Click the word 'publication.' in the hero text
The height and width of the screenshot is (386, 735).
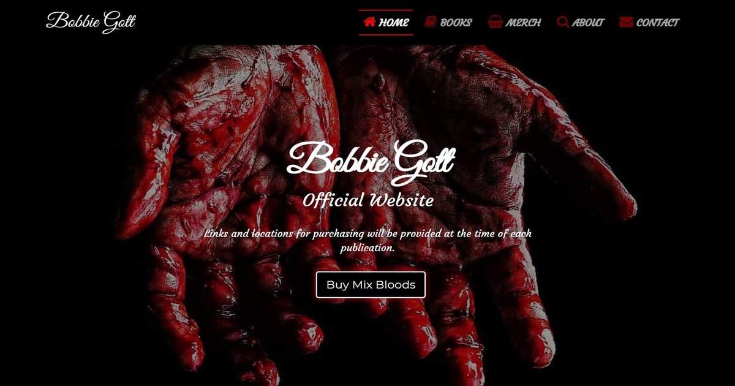[367, 249]
